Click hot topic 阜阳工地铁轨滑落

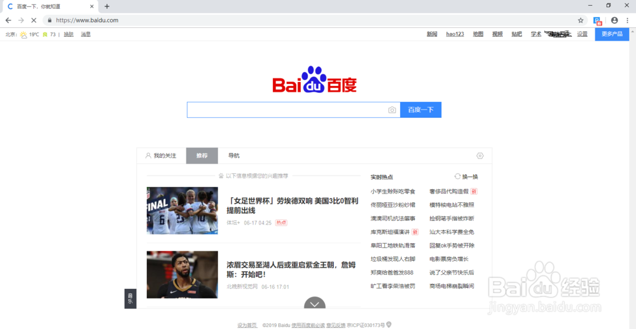coord(392,246)
